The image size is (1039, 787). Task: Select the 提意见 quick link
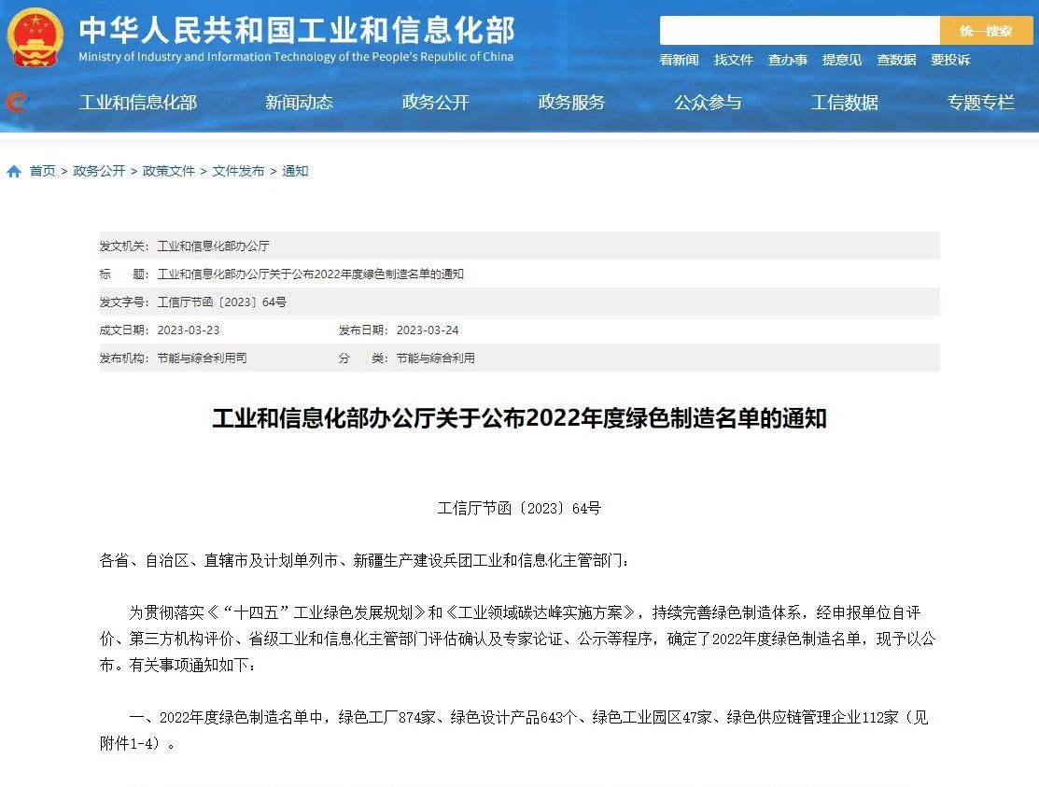841,60
